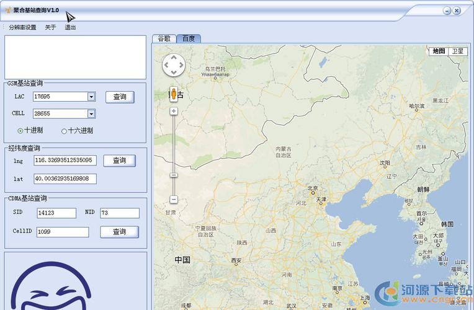Click the 哈尔滨 label on the map

coord(417,106)
